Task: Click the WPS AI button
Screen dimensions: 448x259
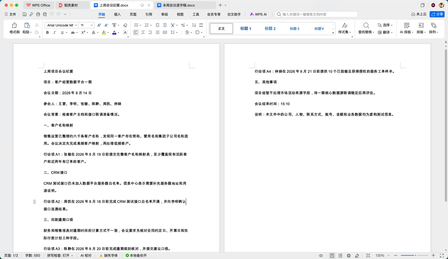Action: (258, 14)
